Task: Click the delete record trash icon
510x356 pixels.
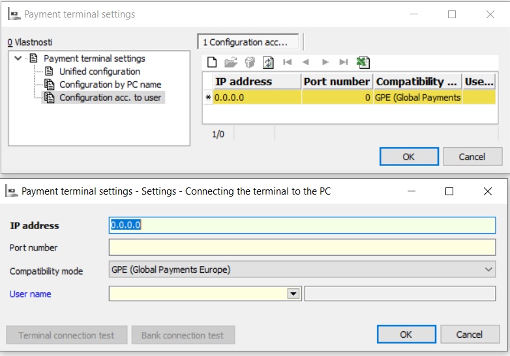Action: tap(249, 62)
